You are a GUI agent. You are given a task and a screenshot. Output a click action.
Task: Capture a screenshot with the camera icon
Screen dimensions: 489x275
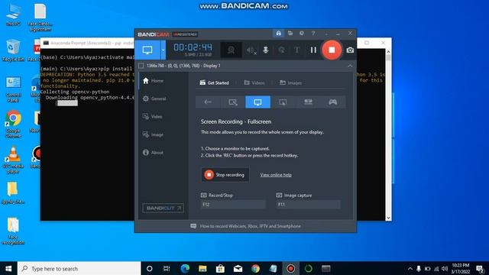click(350, 50)
